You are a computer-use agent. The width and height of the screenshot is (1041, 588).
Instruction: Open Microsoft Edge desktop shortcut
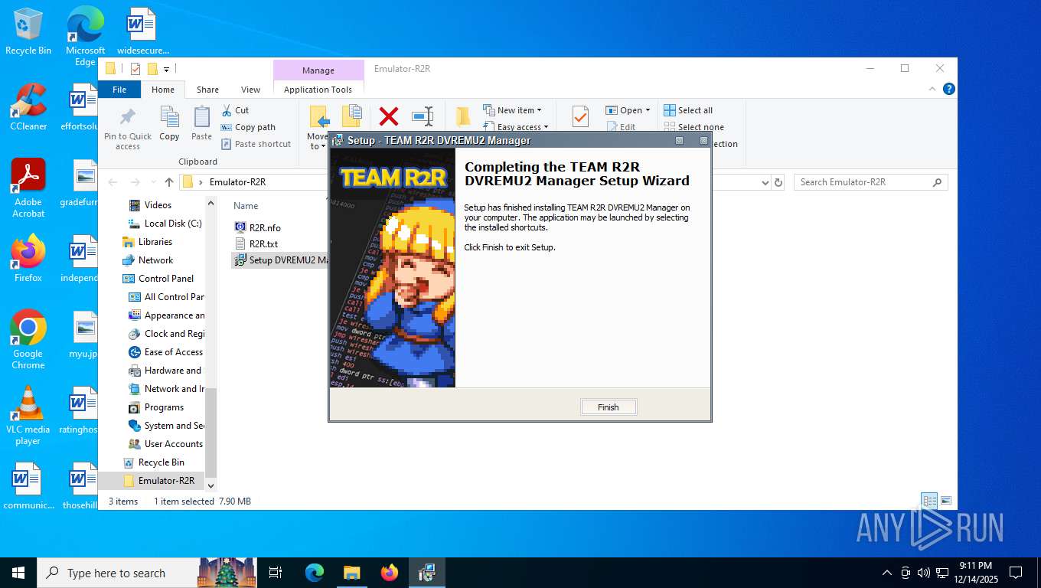pyautogui.click(x=85, y=37)
